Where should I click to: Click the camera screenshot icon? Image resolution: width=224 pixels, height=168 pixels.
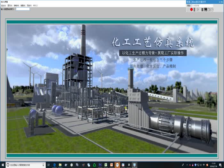coord(209,10)
